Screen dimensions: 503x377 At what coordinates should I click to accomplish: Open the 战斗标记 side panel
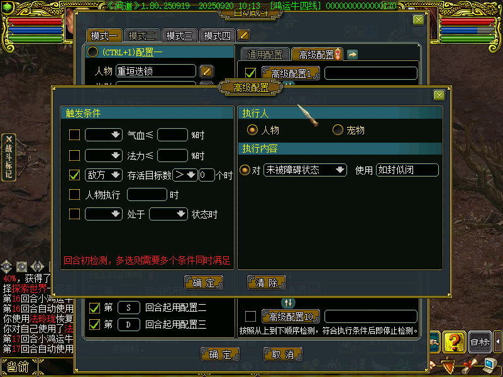[9, 158]
